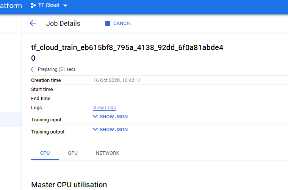The width and height of the screenshot is (288, 190).
Task: Click the platform title in header
Action: pos(11,6)
